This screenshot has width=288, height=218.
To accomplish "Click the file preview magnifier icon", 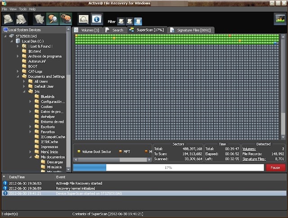I will 84,19.
